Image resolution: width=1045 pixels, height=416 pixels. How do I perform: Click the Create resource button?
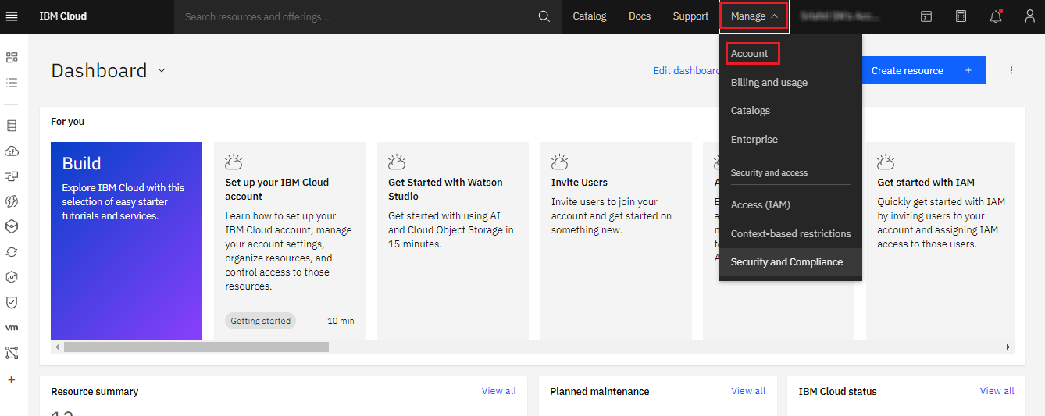922,70
